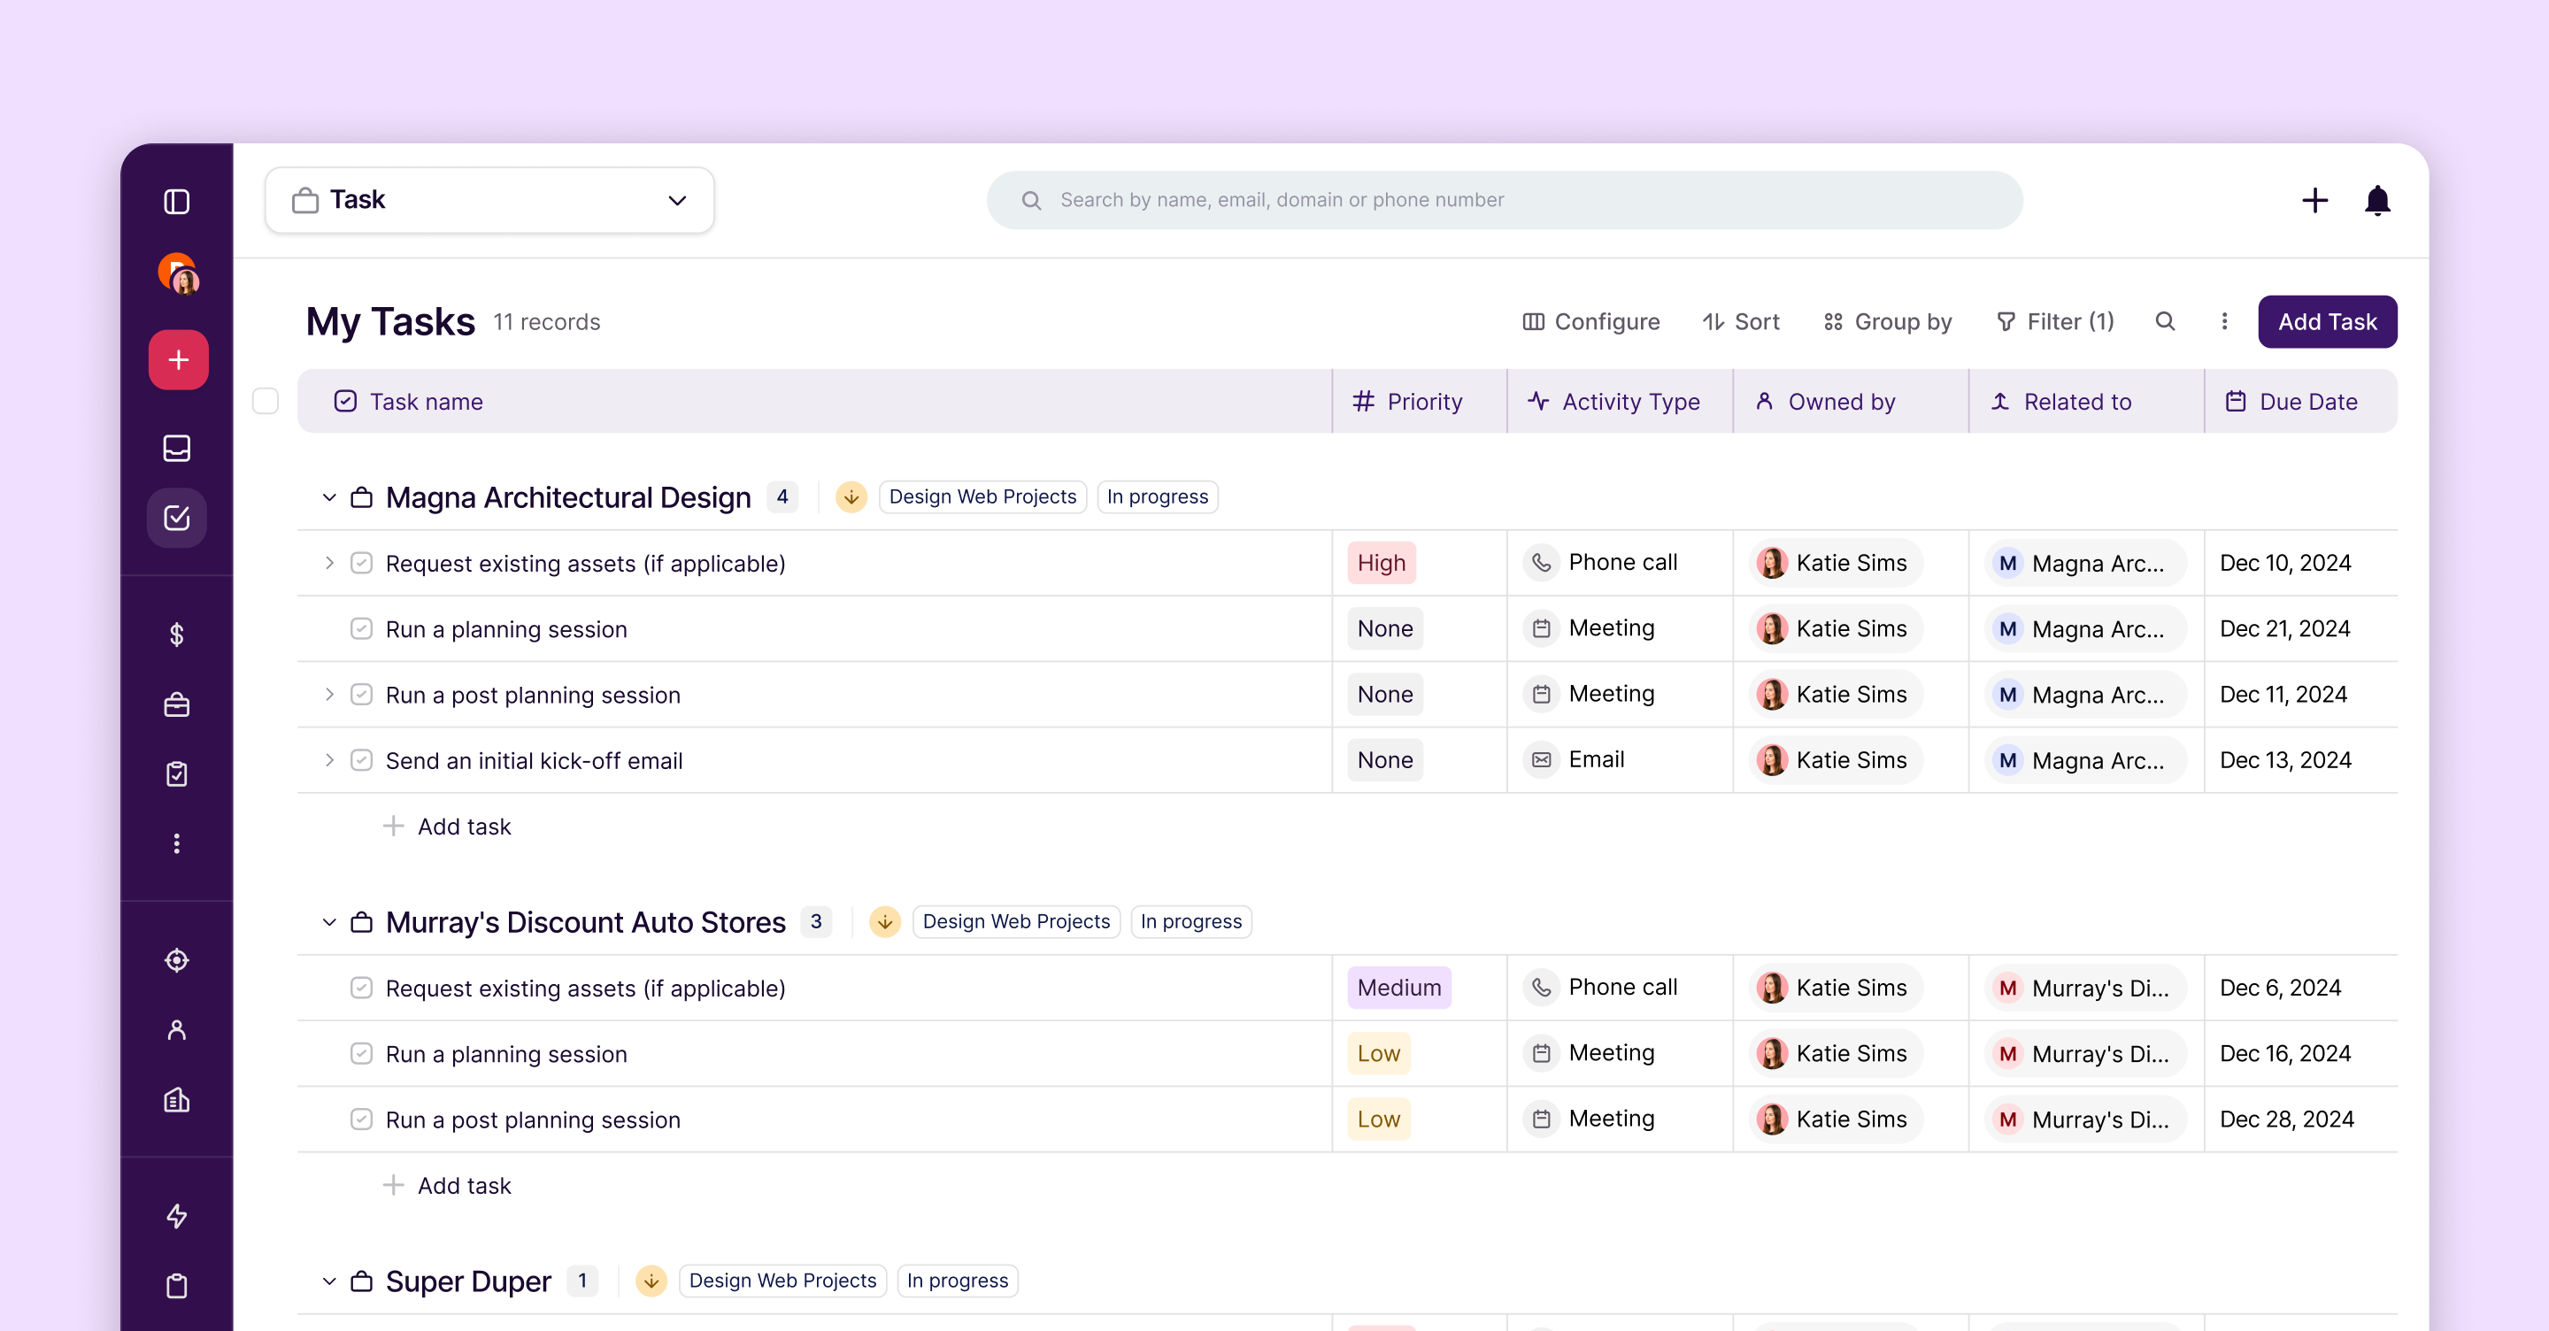
Task: Expand 'Request existing assets' subtasks row
Action: point(328,563)
